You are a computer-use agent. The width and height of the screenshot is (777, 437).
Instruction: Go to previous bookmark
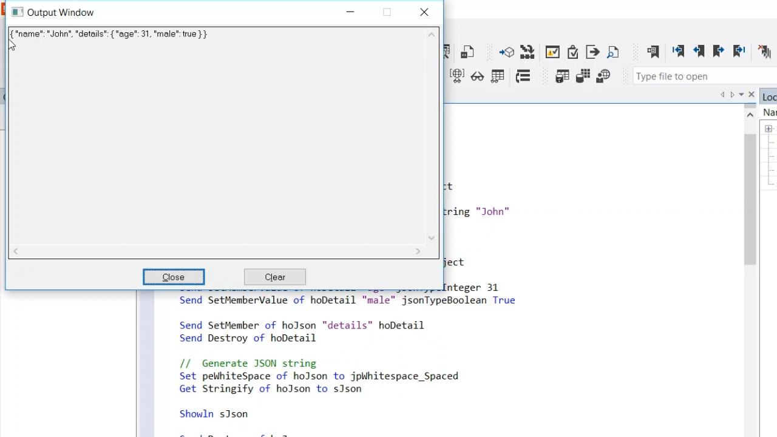(x=699, y=52)
